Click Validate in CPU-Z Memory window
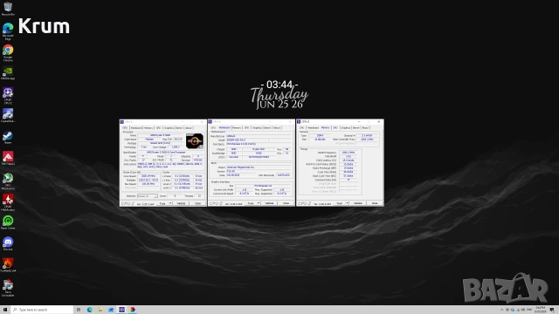559x314 pixels. [x=358, y=203]
